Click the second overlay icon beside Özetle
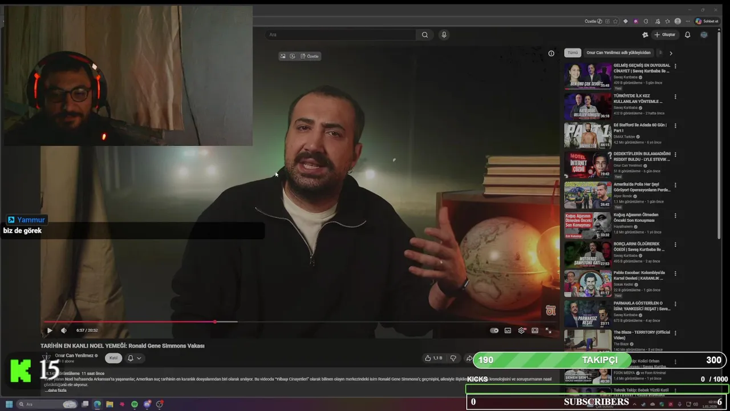 292,57
